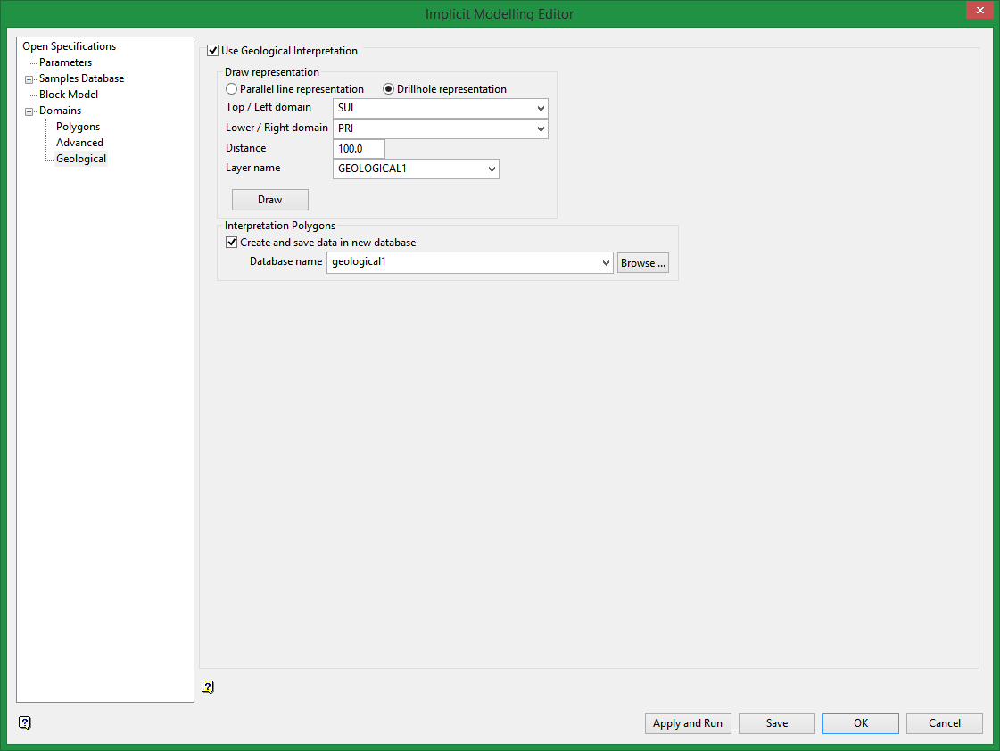The width and height of the screenshot is (1000, 751).
Task: Select Parallel line representation option
Action: (x=232, y=89)
